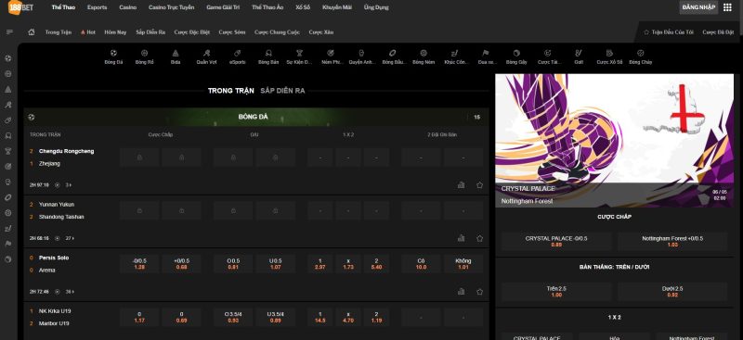
Task: Go to the home icon in the navigation bar
Action: (x=32, y=32)
